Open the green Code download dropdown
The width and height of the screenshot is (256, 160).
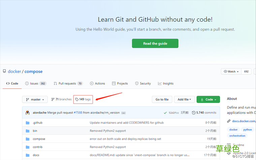(208, 99)
